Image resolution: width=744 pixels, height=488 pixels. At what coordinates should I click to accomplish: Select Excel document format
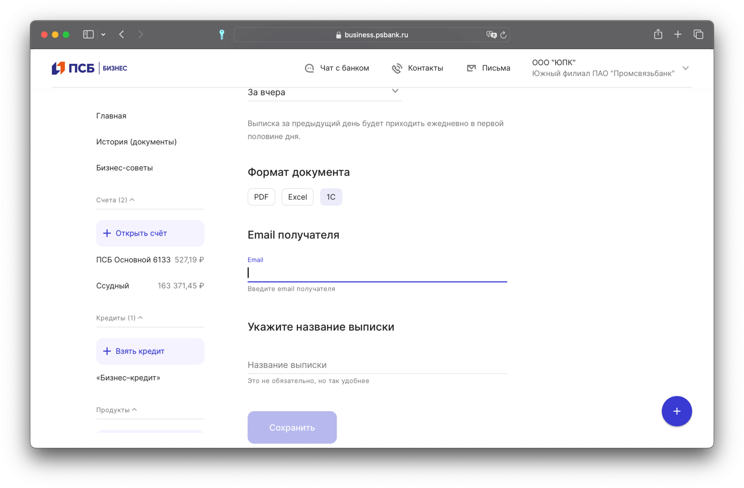(298, 197)
